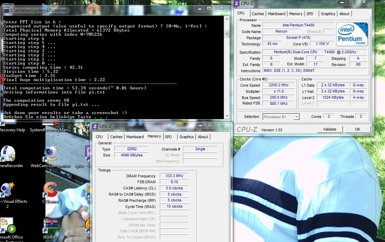This screenshot has width=385, height=242.
Task: Click the Channels # value Single
Action: pos(200,149)
